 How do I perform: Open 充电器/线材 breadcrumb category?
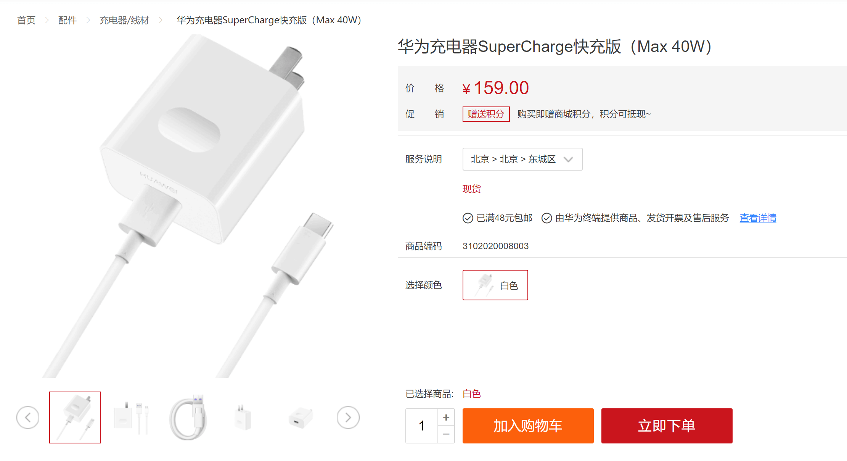tap(124, 20)
